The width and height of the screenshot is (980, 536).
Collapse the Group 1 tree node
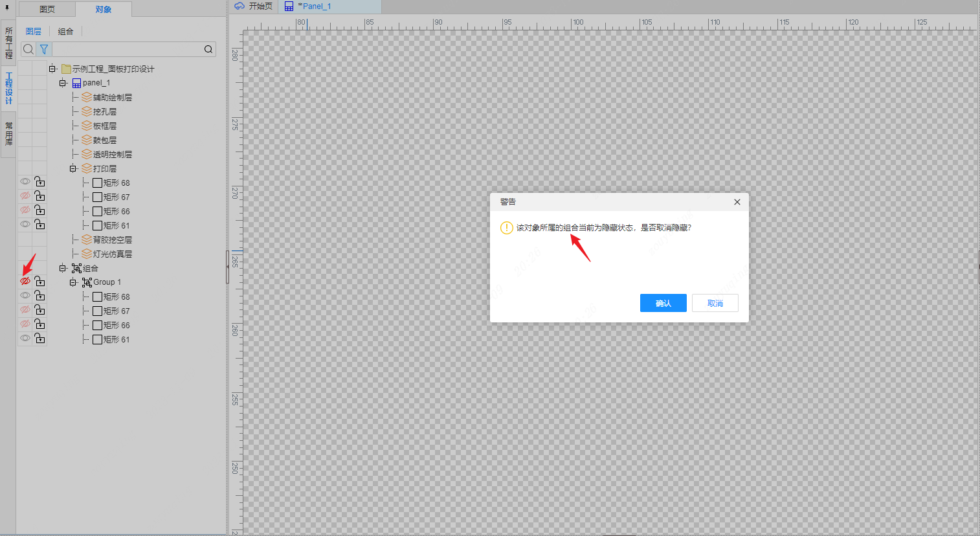[x=73, y=282]
